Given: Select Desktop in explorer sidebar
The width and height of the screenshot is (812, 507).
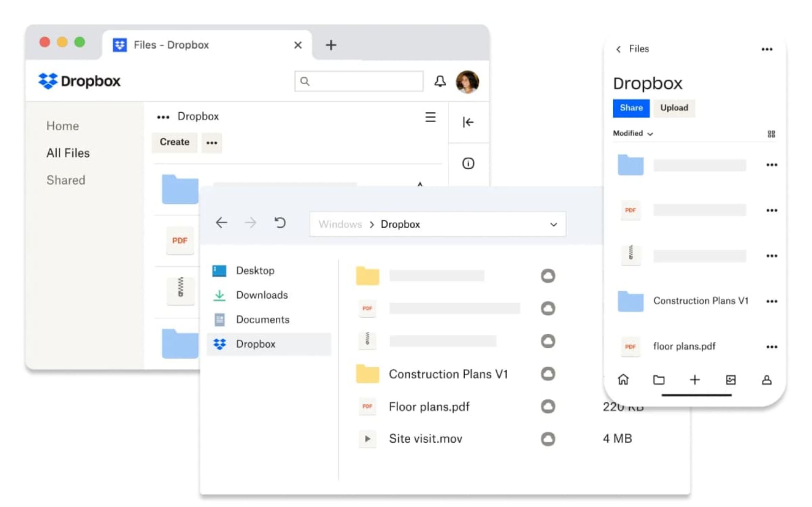Looking at the screenshot, I should tap(269, 270).
